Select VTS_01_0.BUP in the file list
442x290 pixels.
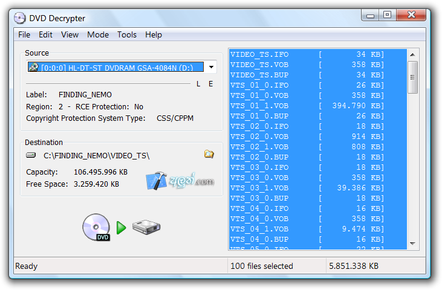pyautogui.click(x=318, y=116)
